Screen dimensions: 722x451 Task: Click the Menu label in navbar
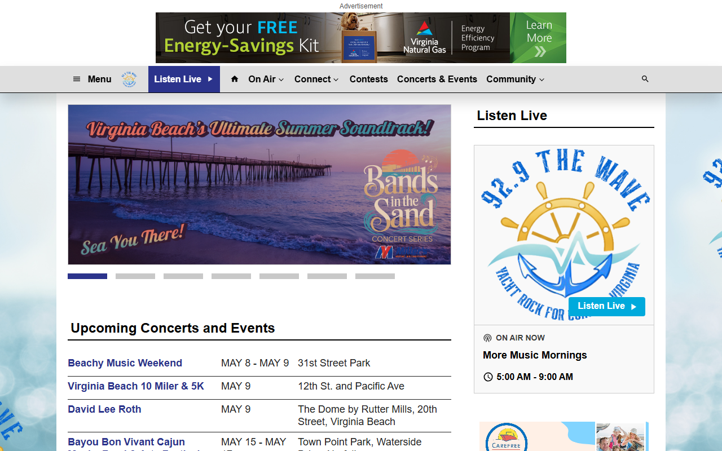(100, 79)
